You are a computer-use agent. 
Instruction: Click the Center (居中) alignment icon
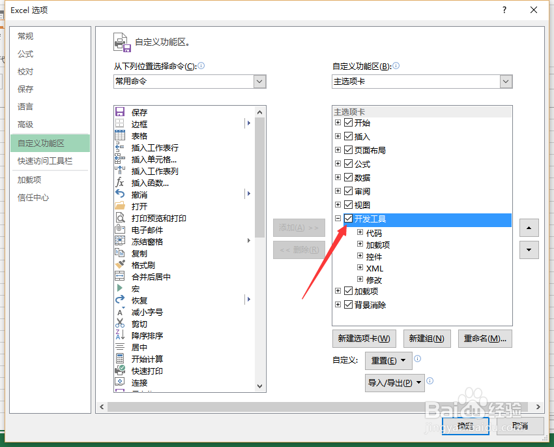(120, 347)
